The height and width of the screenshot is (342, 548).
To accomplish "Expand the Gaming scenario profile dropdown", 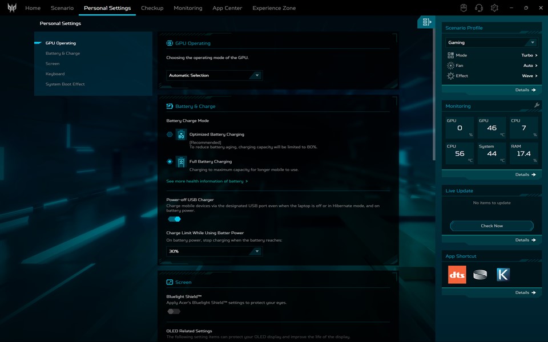I will (491, 43).
